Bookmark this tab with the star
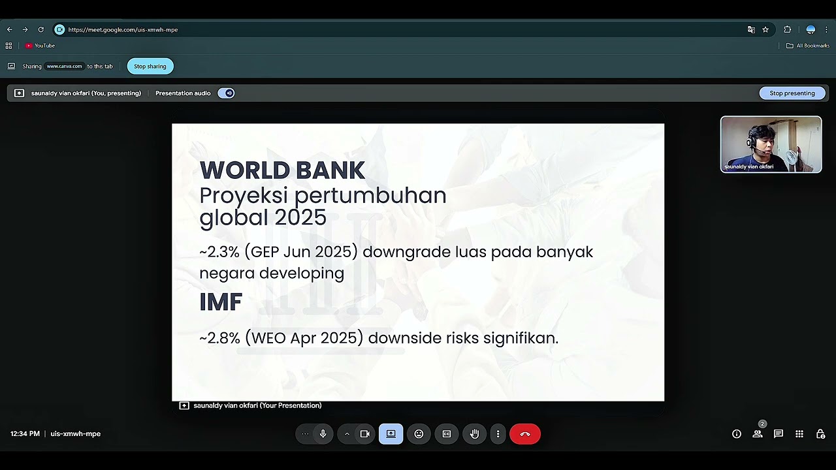836x470 pixels. coord(765,29)
